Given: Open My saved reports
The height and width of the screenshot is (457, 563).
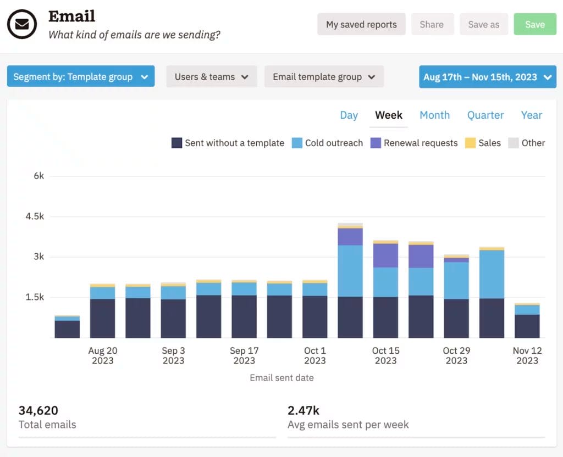Looking at the screenshot, I should click(x=361, y=24).
